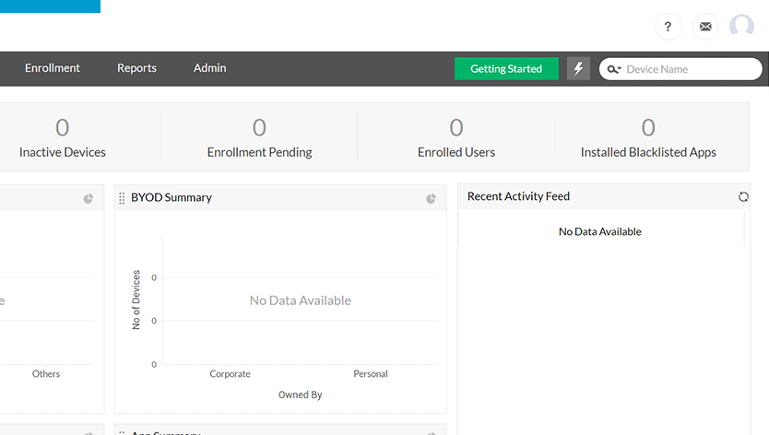Click the lightning bolt quick actions icon

(578, 69)
